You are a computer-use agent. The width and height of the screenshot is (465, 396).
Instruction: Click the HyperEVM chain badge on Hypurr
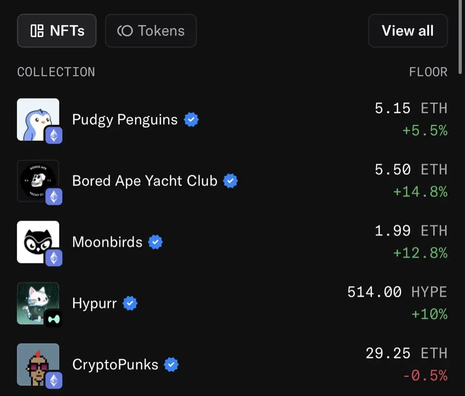[x=54, y=319]
